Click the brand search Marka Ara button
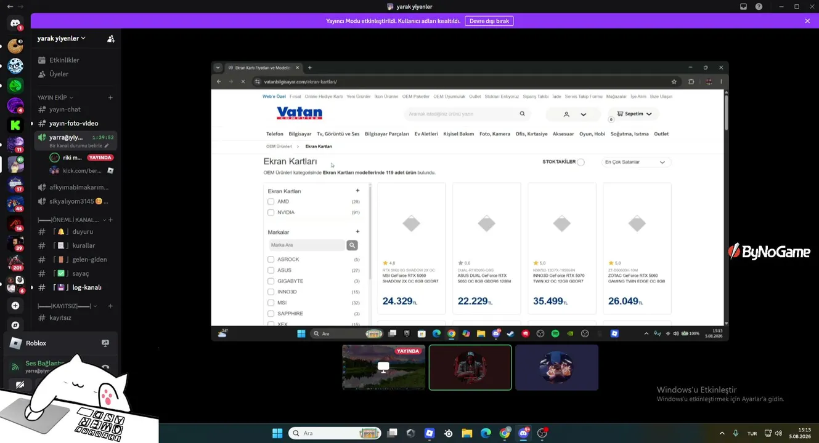The width and height of the screenshot is (819, 443). [352, 245]
